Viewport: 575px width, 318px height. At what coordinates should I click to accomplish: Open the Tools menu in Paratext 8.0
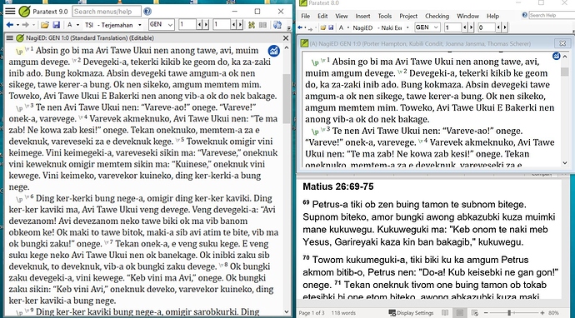(x=385, y=16)
